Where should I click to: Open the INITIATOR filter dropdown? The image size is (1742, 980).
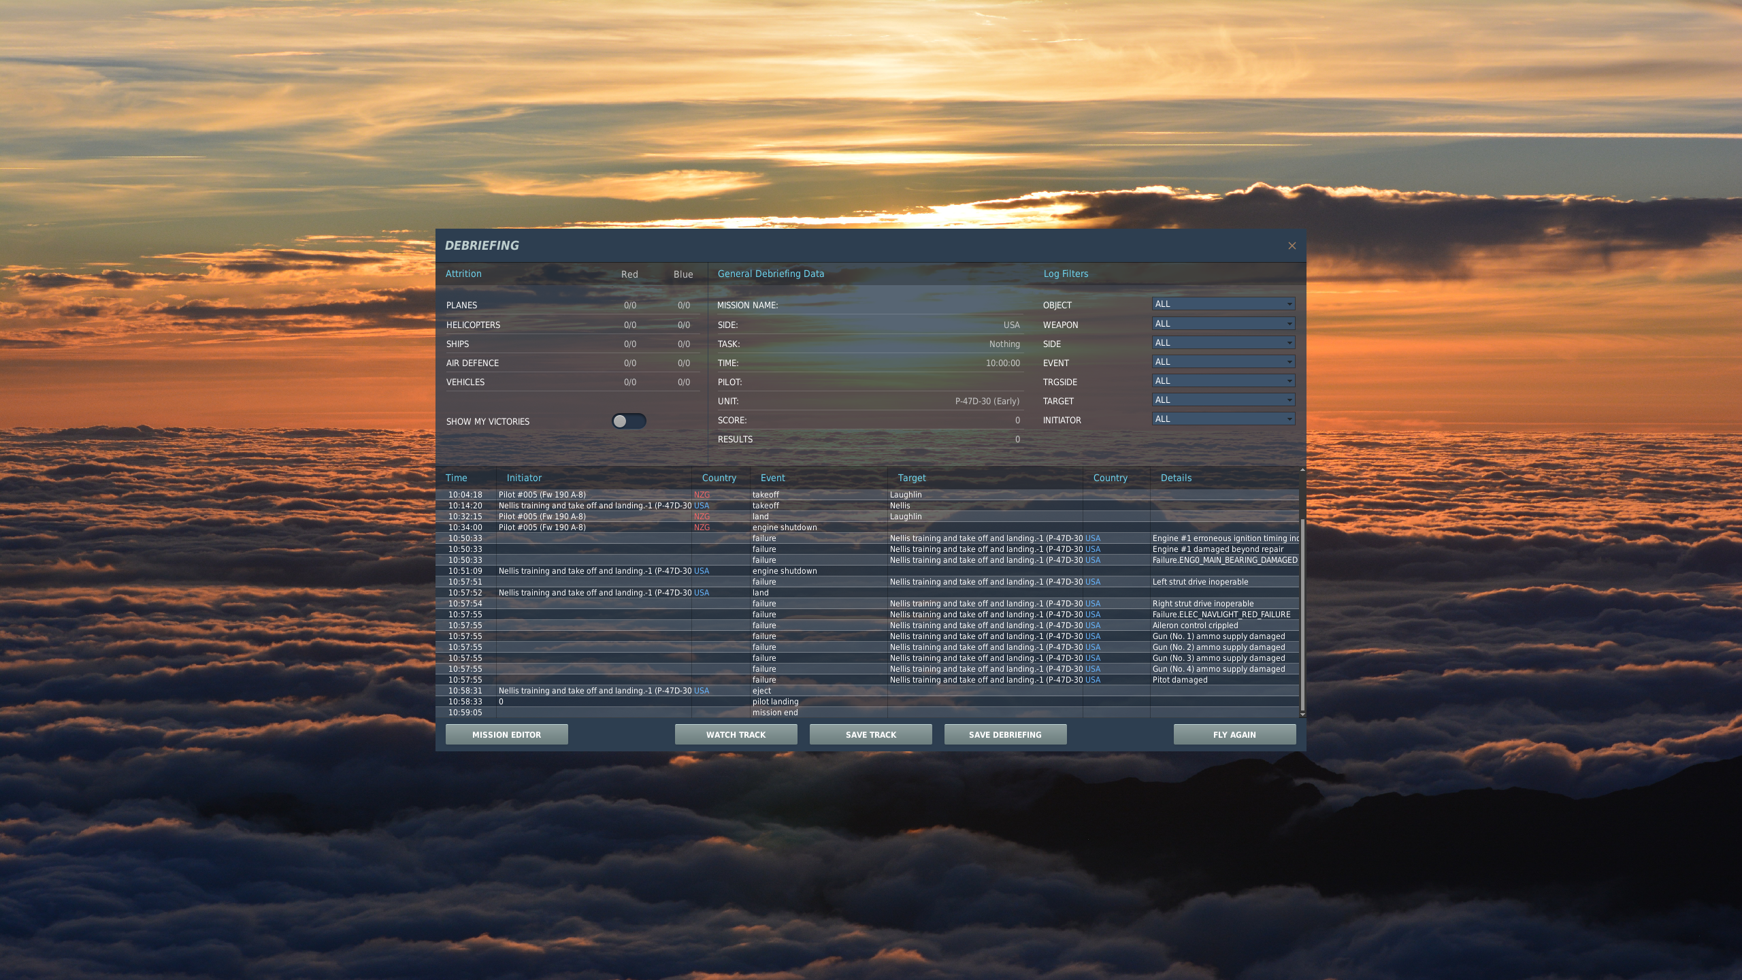1223,419
